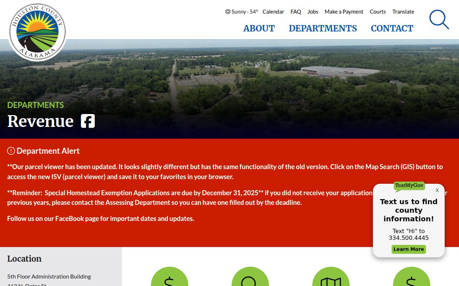Click the Department Alert heading text
Screen dimensions: 459x286
coord(48,151)
